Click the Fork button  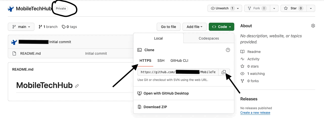257,8
